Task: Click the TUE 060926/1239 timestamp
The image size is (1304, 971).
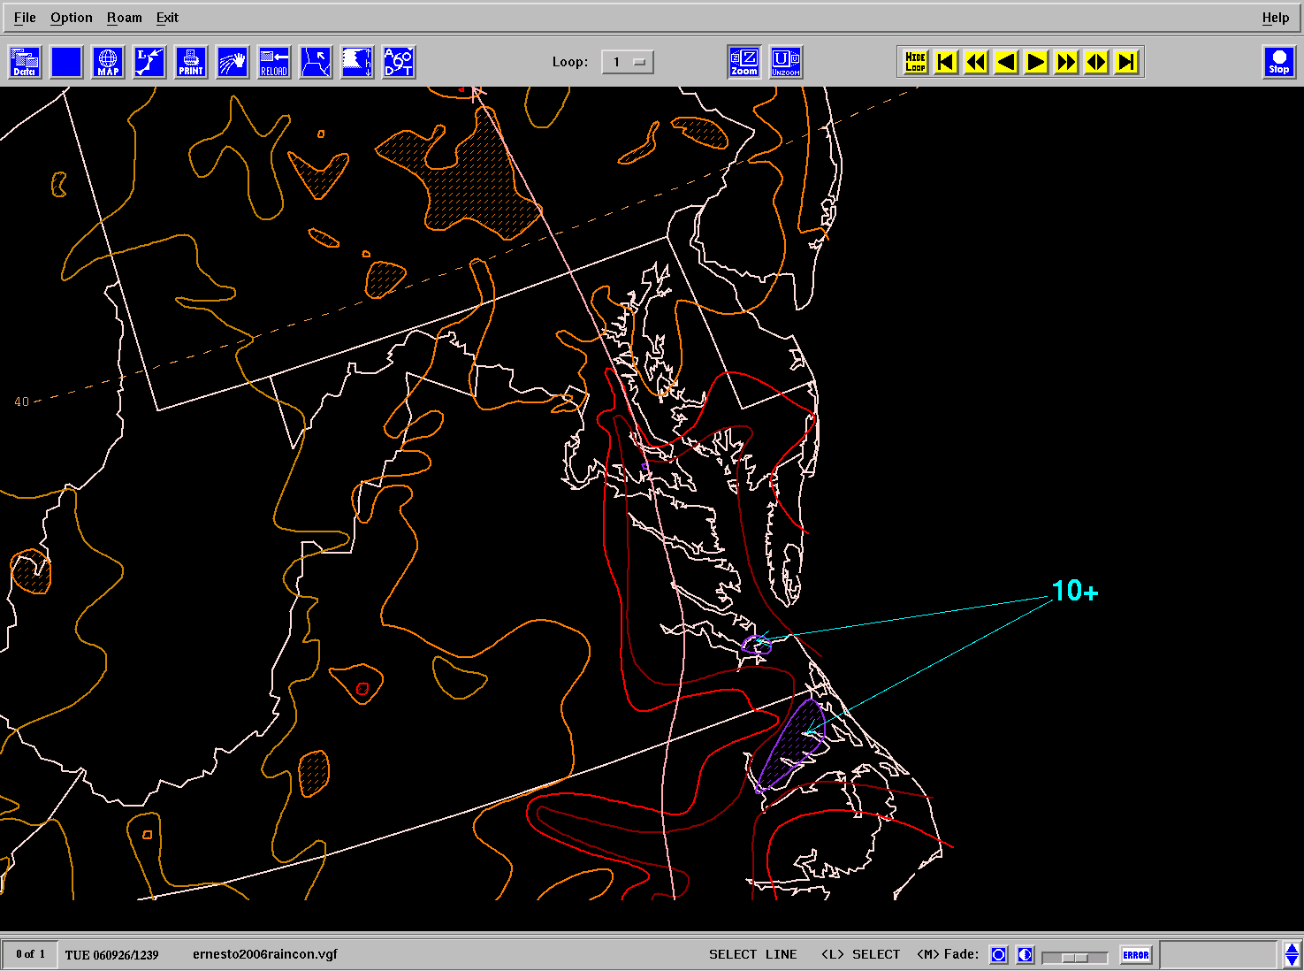Action: pos(112,955)
